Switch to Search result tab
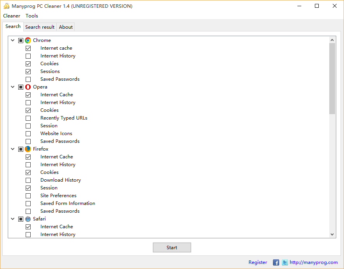The width and height of the screenshot is (344, 269). point(40,27)
